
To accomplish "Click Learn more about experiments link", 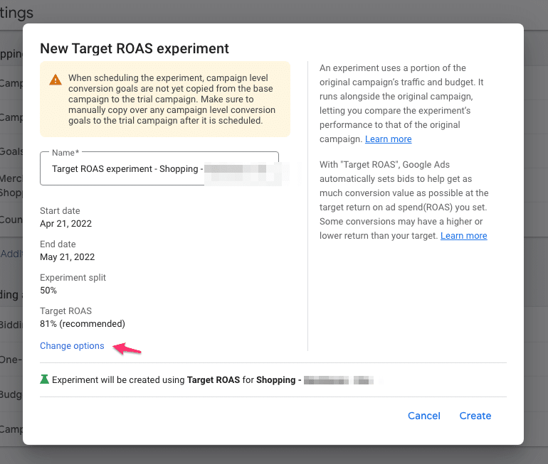I will coord(389,139).
